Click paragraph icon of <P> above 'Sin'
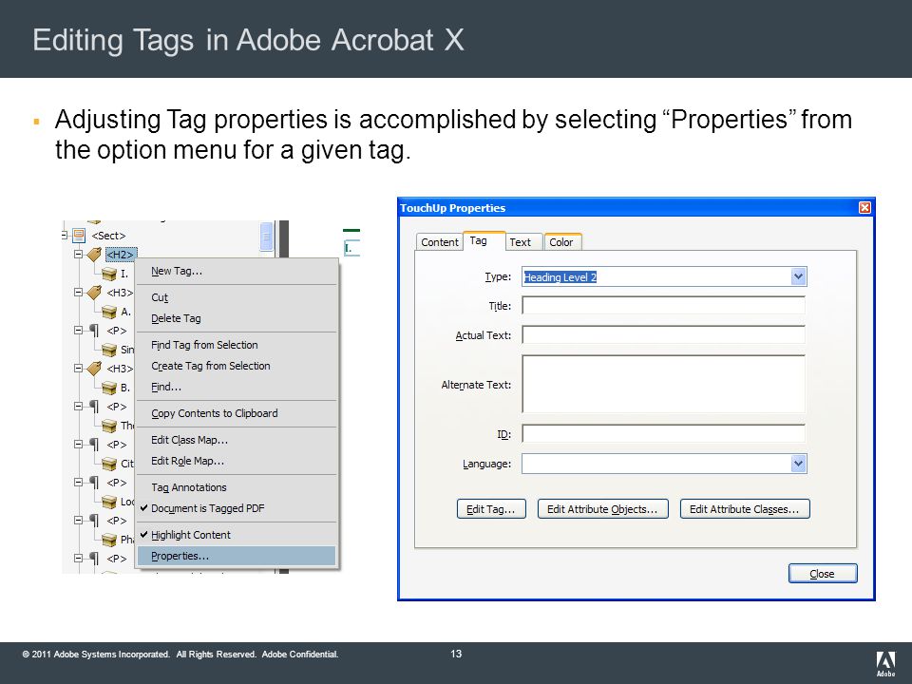The image size is (912, 684). tap(94, 331)
